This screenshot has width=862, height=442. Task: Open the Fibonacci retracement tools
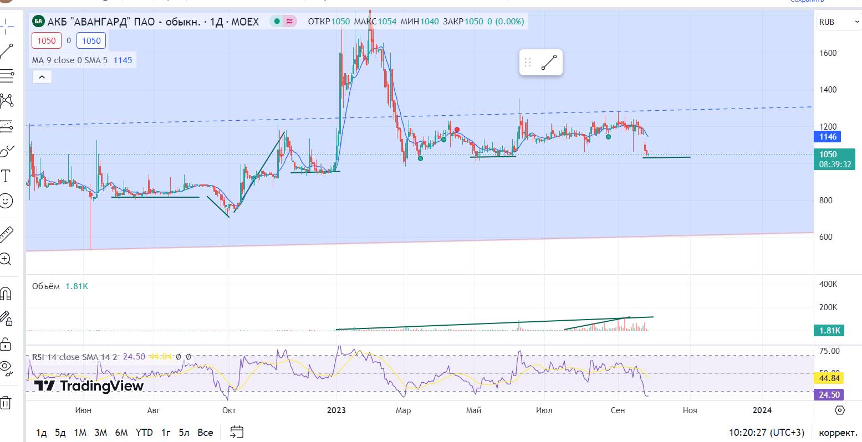click(6, 75)
